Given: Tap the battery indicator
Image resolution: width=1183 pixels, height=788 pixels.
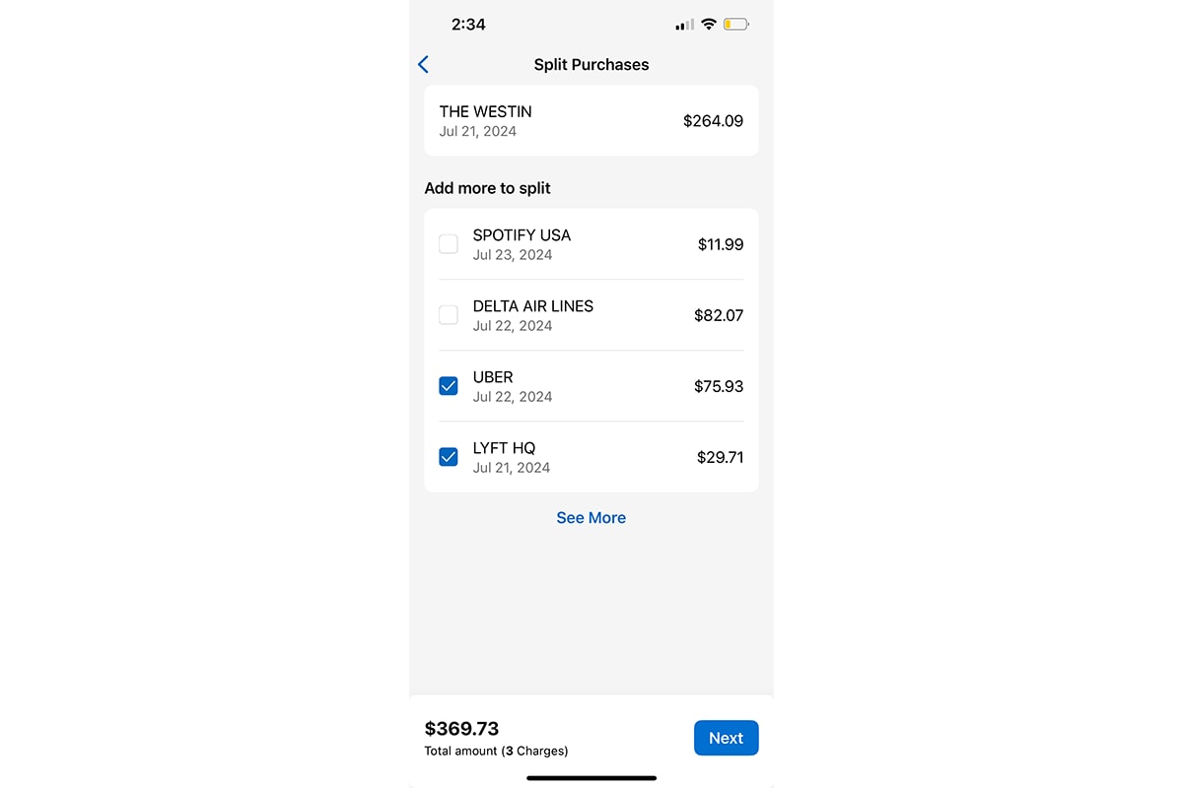Looking at the screenshot, I should tap(733, 23).
